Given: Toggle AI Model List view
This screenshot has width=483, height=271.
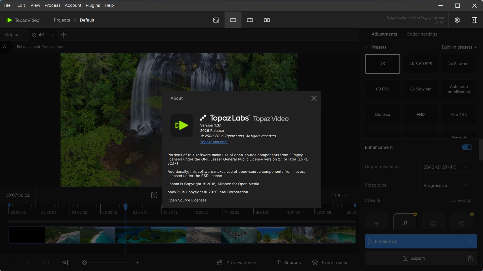Looking at the screenshot, I should 460,200.
